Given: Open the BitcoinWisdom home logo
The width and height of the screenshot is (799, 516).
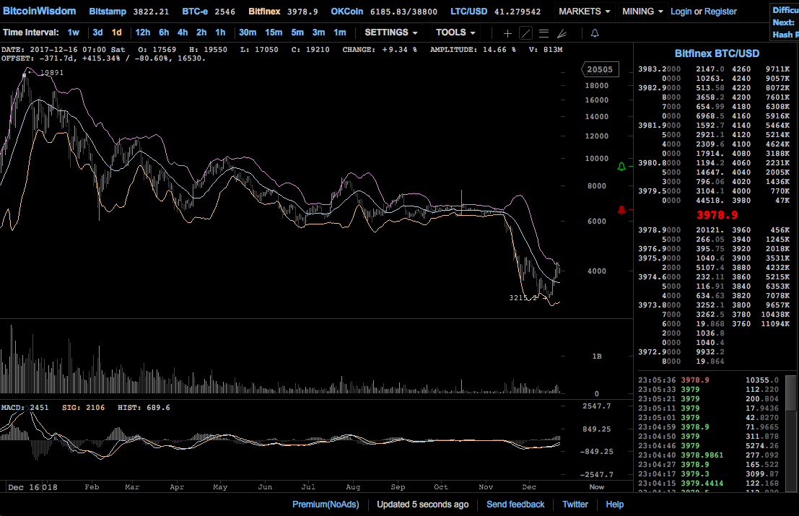Looking at the screenshot, I should pyautogui.click(x=39, y=12).
